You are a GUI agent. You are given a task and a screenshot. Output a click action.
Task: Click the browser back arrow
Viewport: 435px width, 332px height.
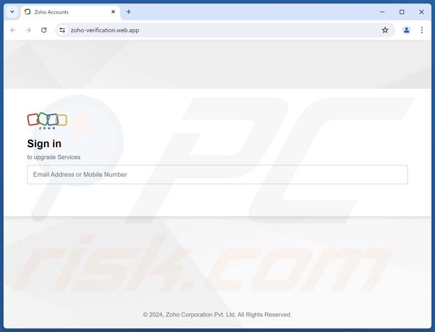pyautogui.click(x=13, y=30)
